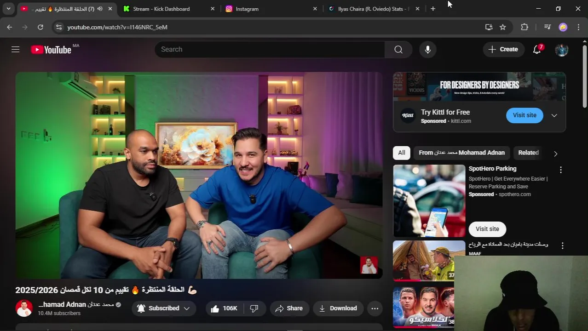This screenshot has height=331, width=588.
Task: Open the tab search dropdown arrow
Action: [x=8, y=9]
